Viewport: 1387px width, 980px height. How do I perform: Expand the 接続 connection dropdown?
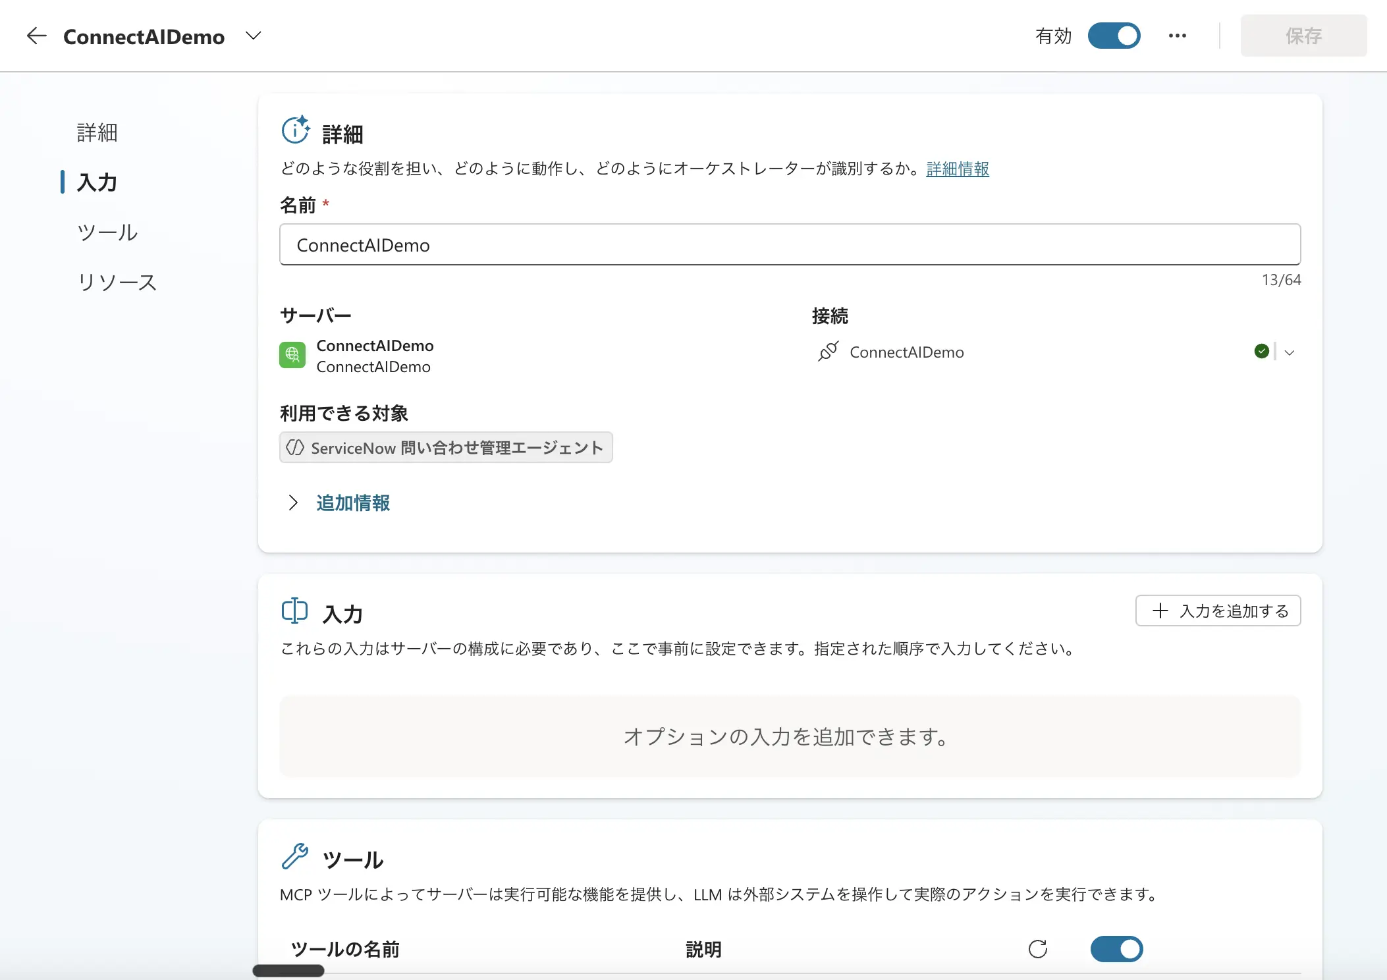point(1290,352)
